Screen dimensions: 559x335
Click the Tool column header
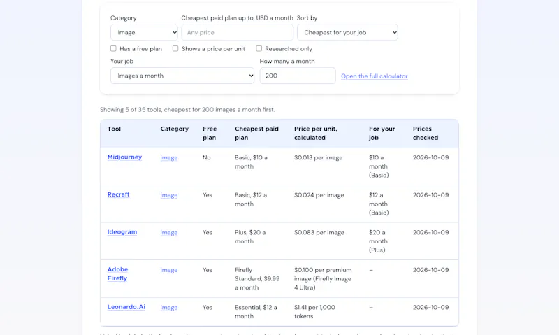(x=114, y=129)
